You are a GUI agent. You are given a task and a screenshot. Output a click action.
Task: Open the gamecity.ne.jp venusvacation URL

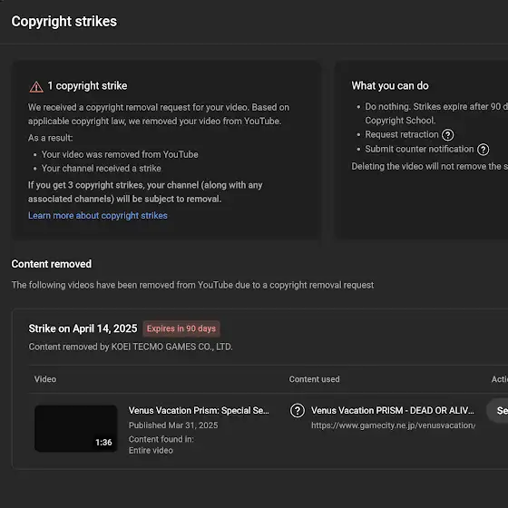pyautogui.click(x=394, y=425)
